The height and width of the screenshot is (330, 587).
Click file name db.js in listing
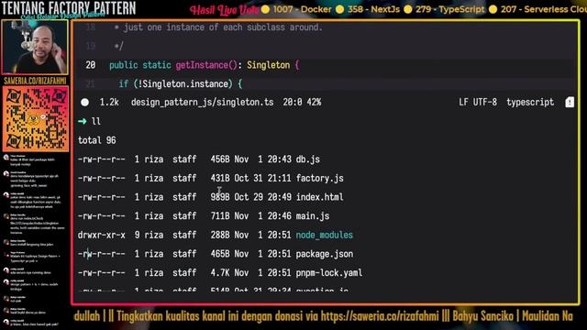(x=308, y=159)
